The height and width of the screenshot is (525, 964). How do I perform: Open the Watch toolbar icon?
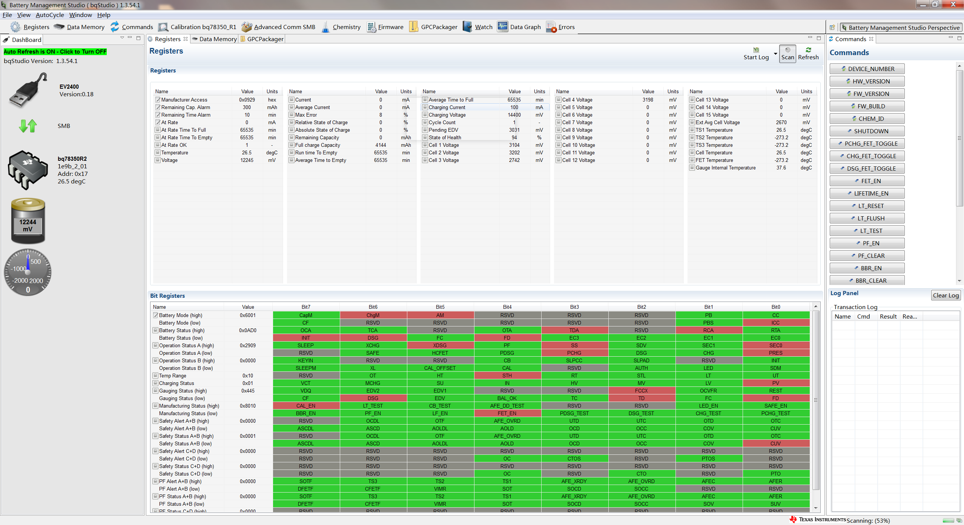click(467, 27)
